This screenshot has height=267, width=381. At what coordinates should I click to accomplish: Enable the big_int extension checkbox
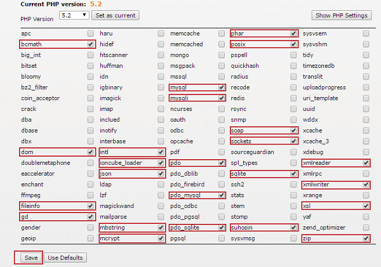(x=90, y=55)
